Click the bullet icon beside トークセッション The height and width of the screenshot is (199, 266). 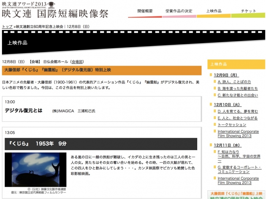pyautogui.click(x=215, y=124)
